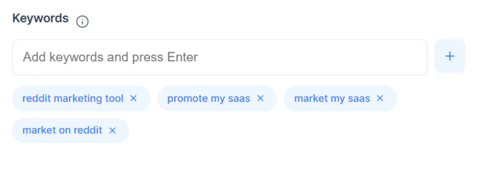Image resolution: width=483 pixels, height=176 pixels.
Task: Select the 'market my saas' chip label
Action: click(x=332, y=98)
